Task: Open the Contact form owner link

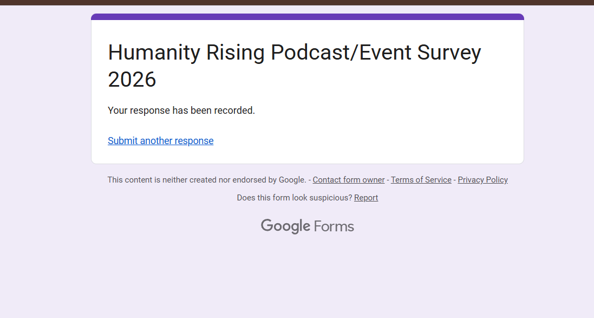Action: (x=348, y=180)
